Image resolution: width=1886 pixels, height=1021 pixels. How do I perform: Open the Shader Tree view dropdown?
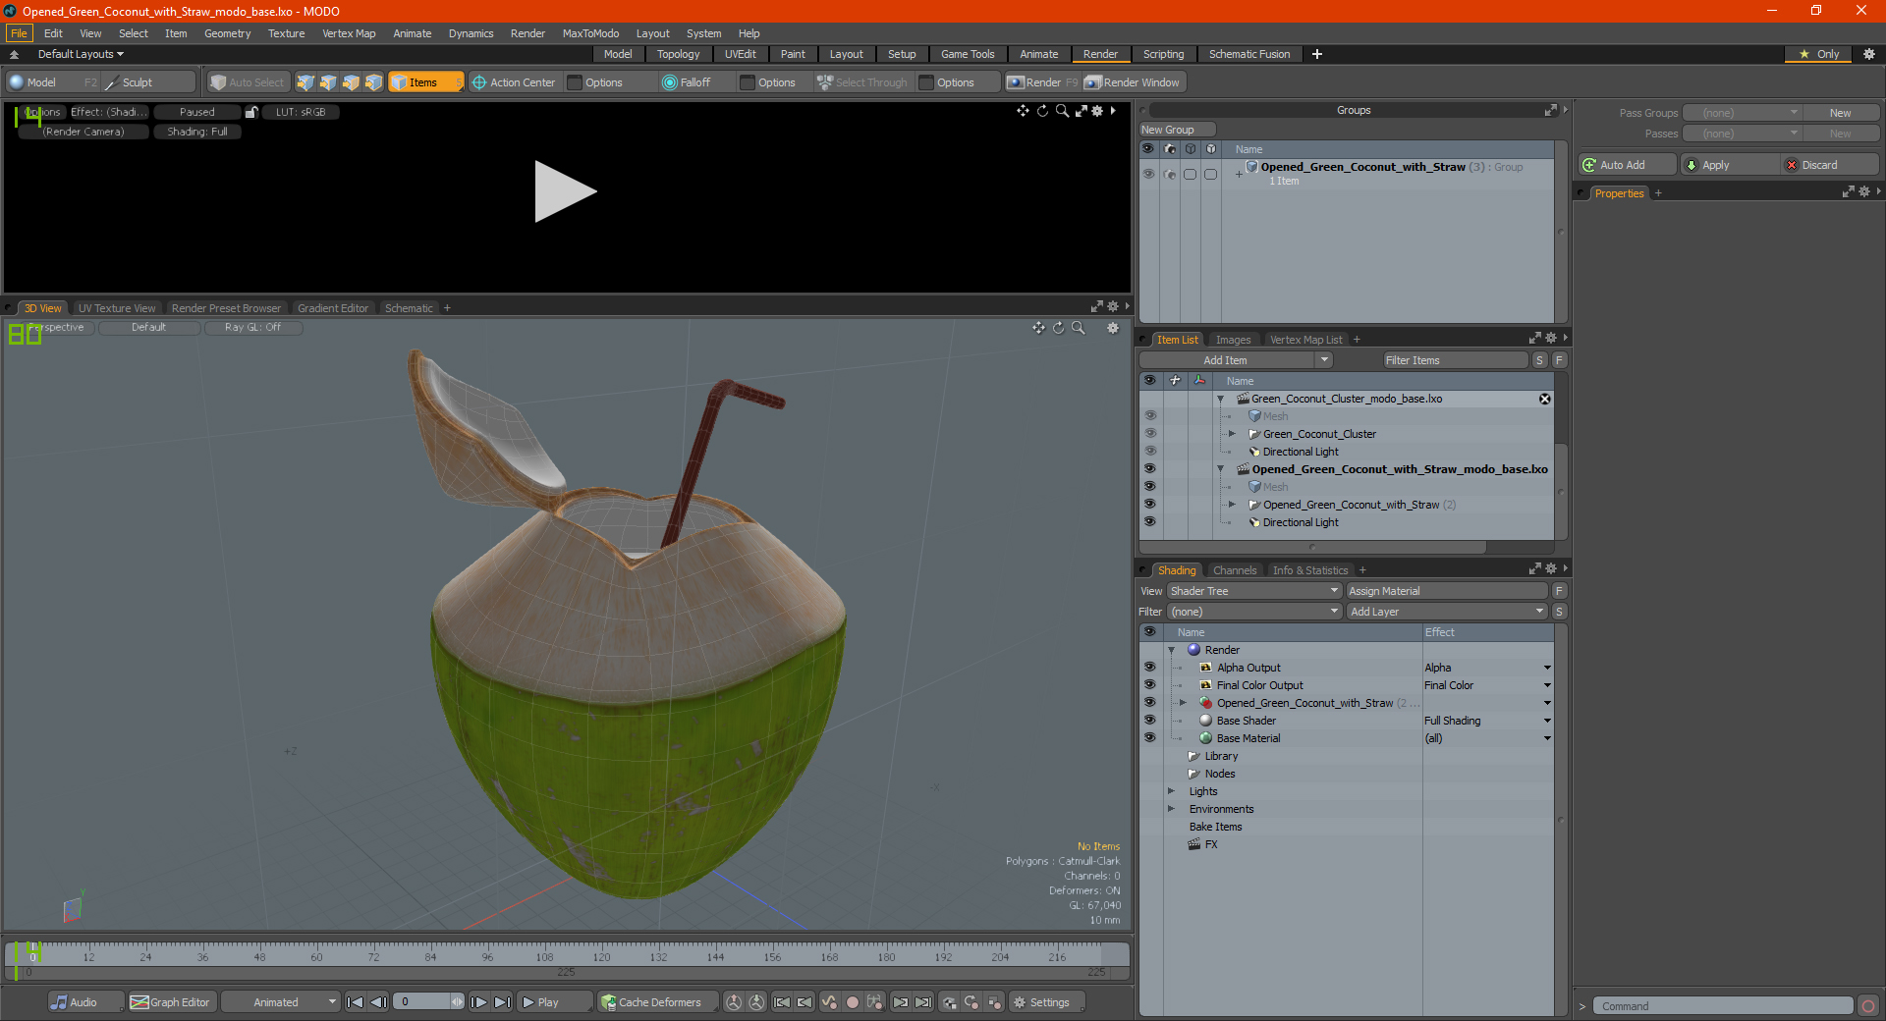1254,591
